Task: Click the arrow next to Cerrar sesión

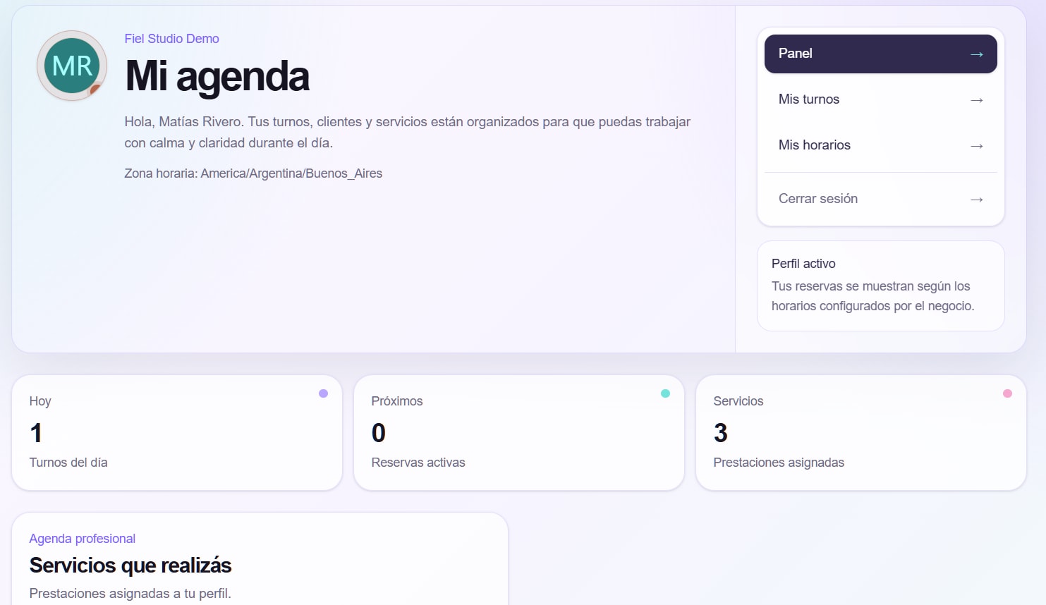Action: (x=977, y=200)
